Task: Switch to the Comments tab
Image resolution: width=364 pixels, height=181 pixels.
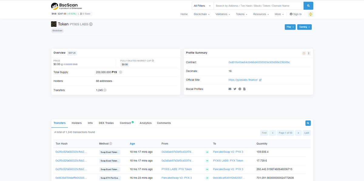Action: (x=164, y=123)
